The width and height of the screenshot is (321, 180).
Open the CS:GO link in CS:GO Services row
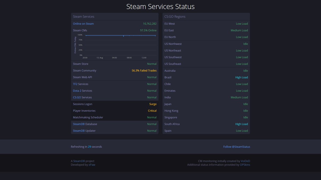(77, 97)
